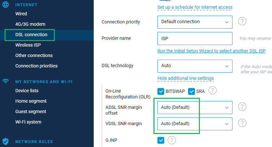Click the Network Rules shield icon

click(x=6, y=141)
